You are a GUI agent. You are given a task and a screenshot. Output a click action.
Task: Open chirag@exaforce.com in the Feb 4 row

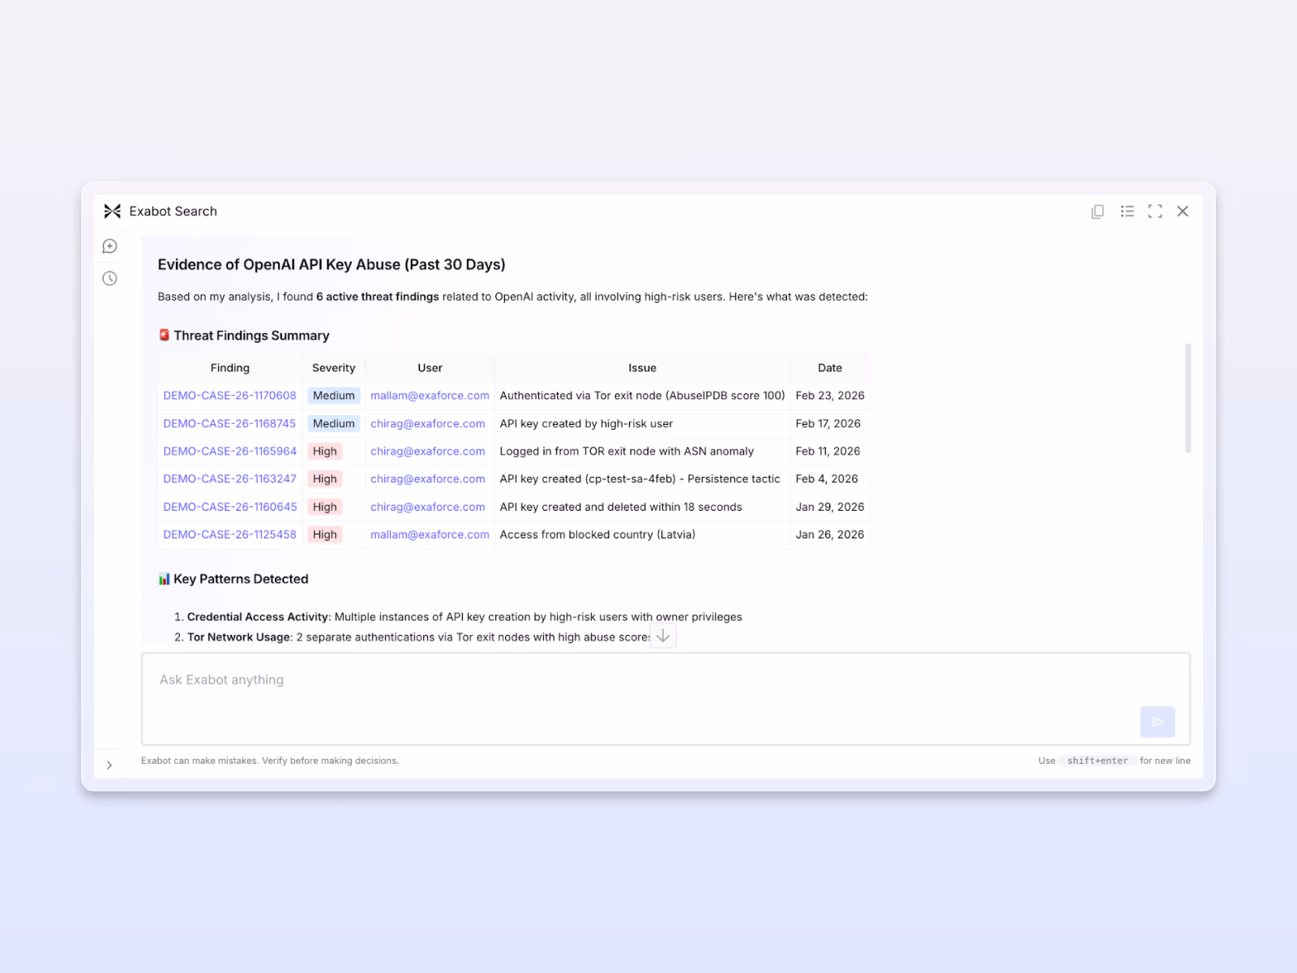428,479
